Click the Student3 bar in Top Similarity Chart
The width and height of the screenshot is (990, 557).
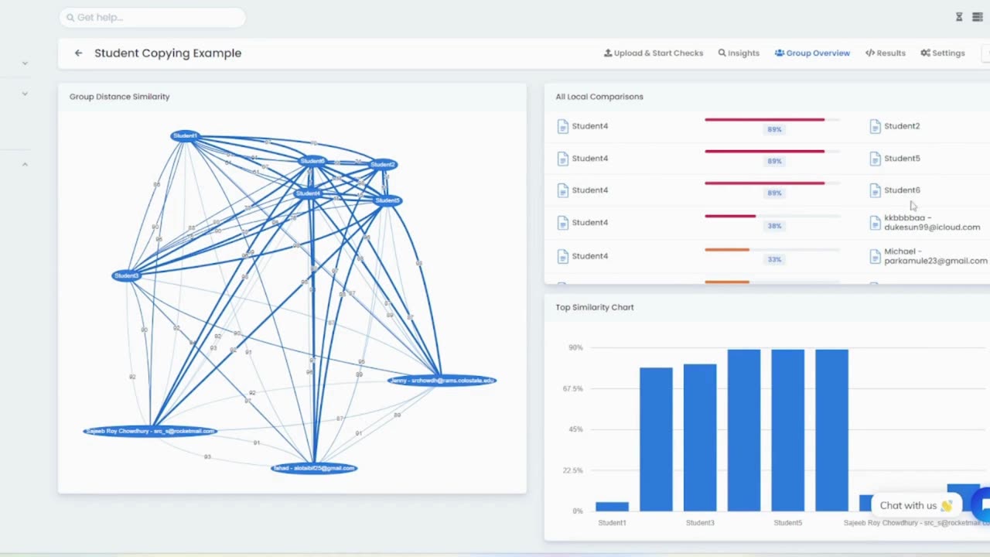[x=700, y=438]
